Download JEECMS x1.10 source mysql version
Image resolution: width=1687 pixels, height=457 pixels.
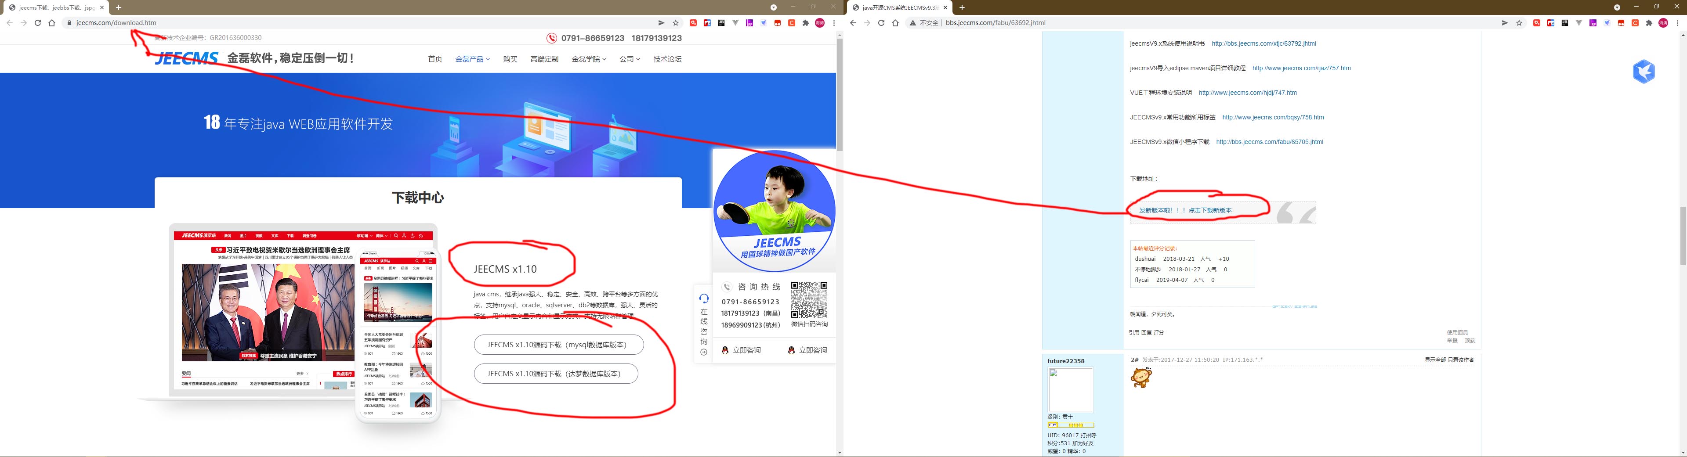559,345
